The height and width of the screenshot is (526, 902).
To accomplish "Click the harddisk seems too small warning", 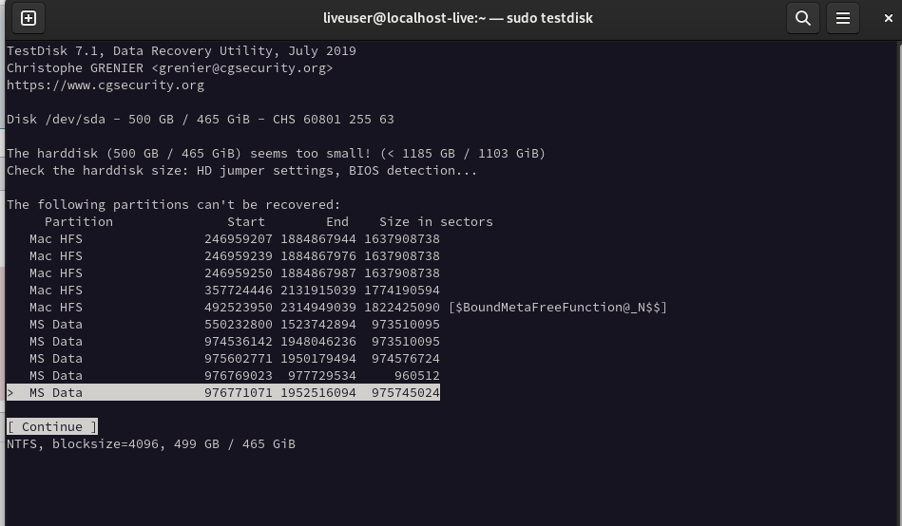I will [277, 154].
